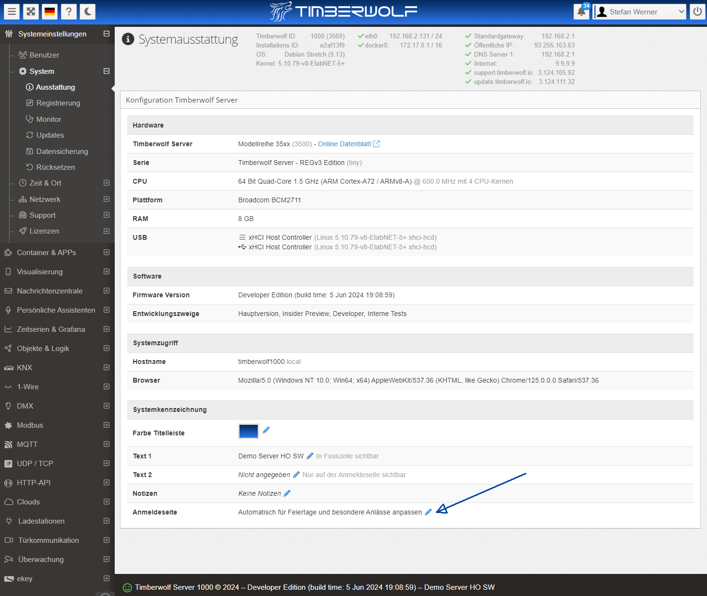
Task: Click the Zeitserien & Grafana chart icon
Action: click(x=8, y=329)
